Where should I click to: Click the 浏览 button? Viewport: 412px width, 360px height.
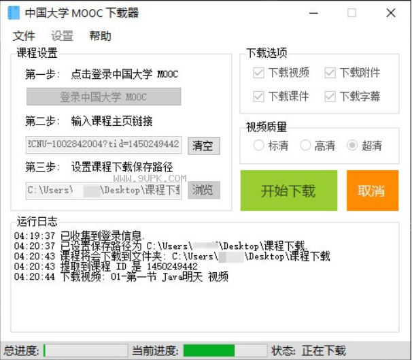coord(204,190)
